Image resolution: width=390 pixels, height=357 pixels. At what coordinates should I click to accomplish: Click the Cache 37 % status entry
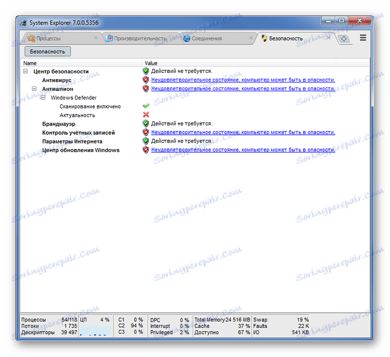(x=222, y=326)
